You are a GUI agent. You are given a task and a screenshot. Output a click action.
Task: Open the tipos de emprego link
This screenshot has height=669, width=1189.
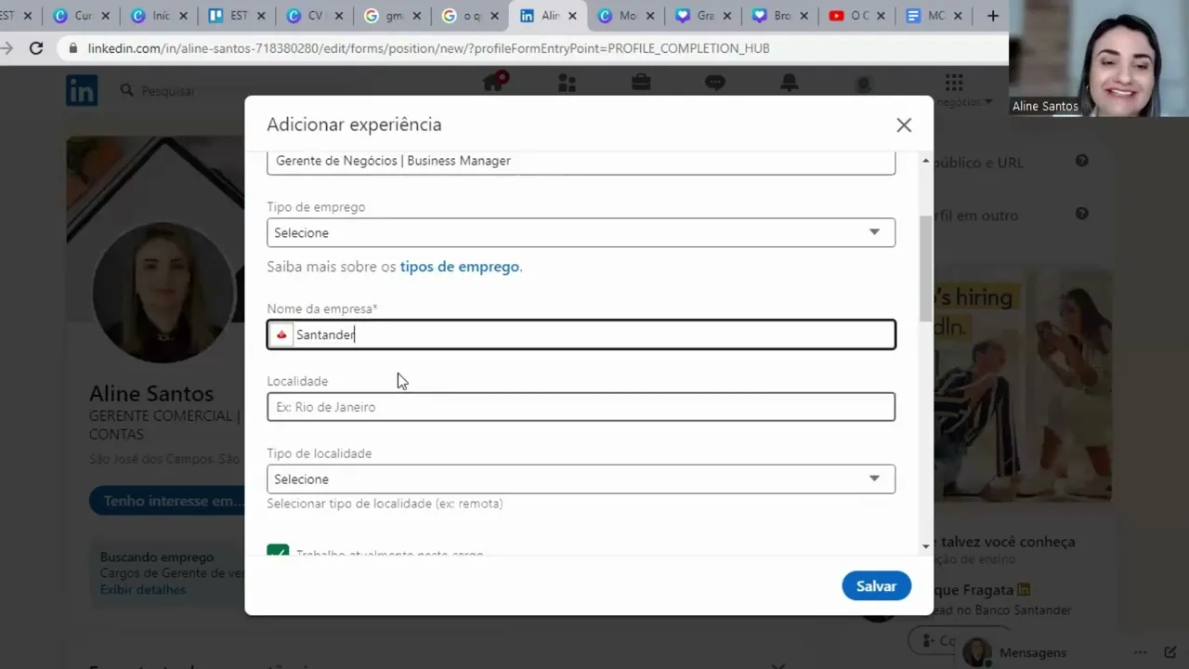click(459, 267)
